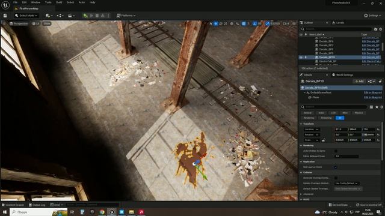Open the File menu
This screenshot has height=216, width=385.
pos(15,2)
